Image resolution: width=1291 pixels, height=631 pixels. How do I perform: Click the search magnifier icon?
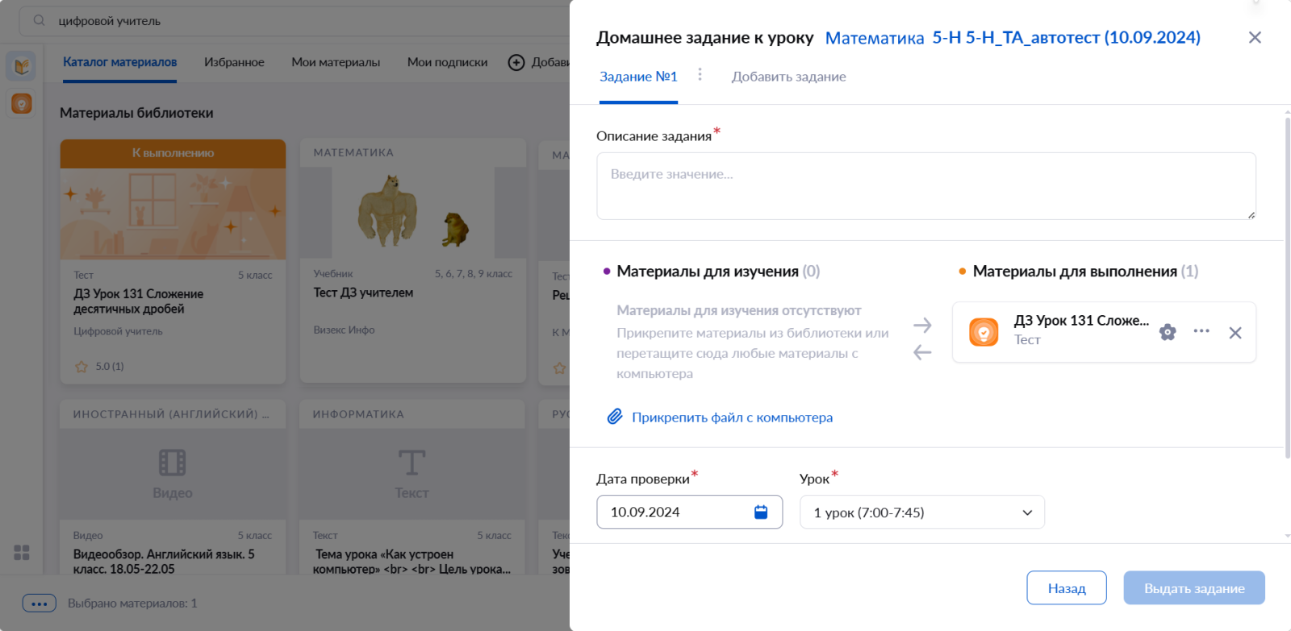pyautogui.click(x=39, y=20)
